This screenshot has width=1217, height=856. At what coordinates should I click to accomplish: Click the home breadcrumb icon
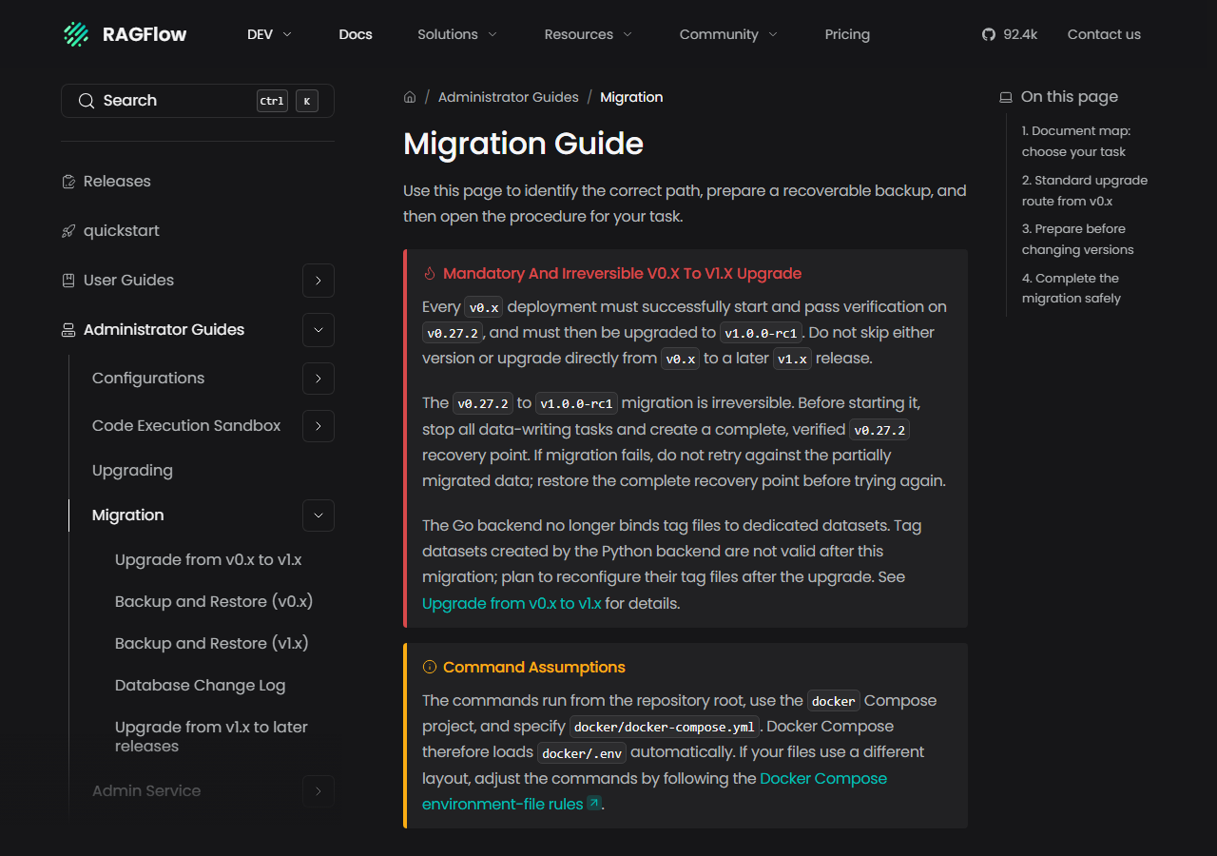[410, 97]
